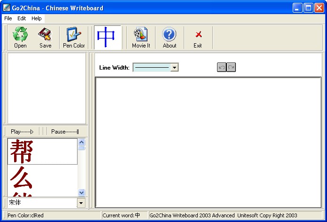
Task: Click the Save toolbar icon
Action: click(x=45, y=34)
